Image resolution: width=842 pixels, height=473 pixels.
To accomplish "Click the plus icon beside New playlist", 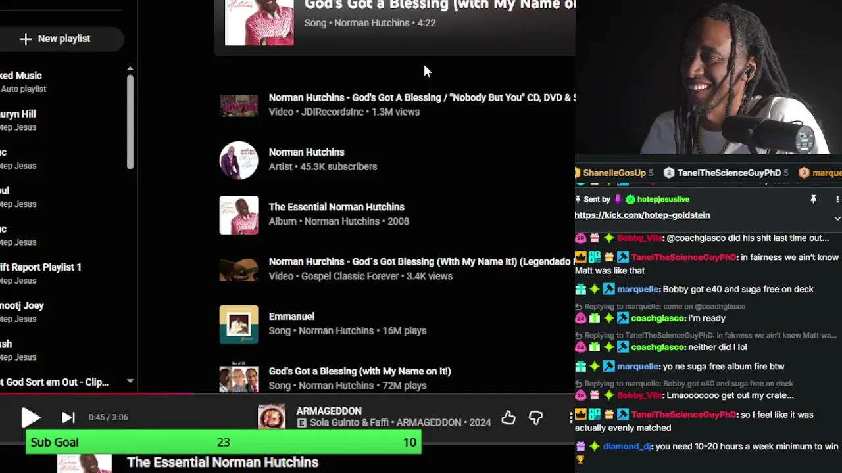I will pyautogui.click(x=25, y=39).
